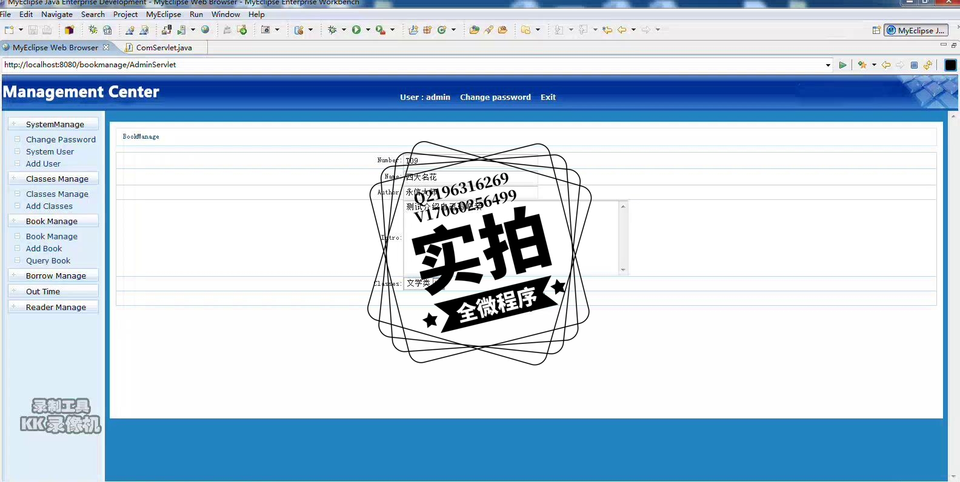
Task: Expand the Out Time section header
Action: (53, 291)
